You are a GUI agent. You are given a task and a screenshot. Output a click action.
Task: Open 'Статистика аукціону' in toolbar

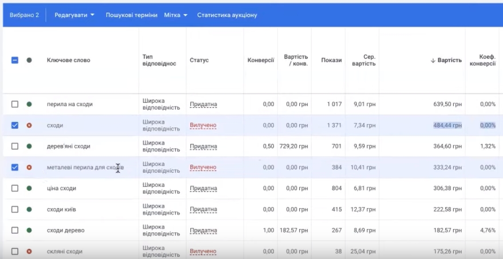(227, 15)
